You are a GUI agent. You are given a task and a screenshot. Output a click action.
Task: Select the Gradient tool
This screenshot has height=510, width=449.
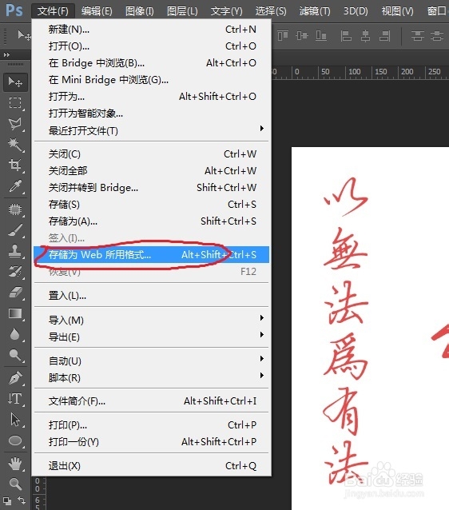[15, 313]
